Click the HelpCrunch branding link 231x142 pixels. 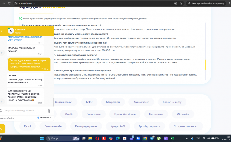[44, 118]
